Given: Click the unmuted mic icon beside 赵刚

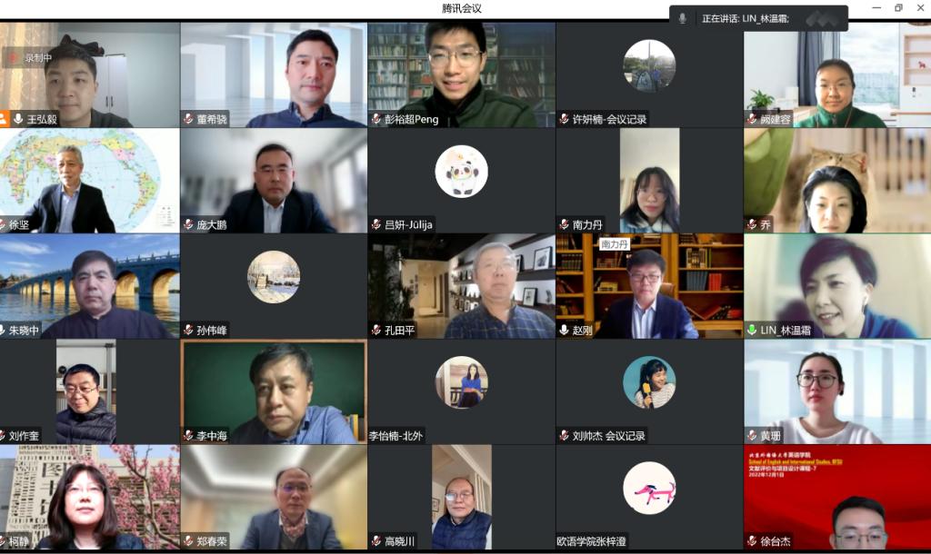Looking at the screenshot, I should (x=564, y=330).
